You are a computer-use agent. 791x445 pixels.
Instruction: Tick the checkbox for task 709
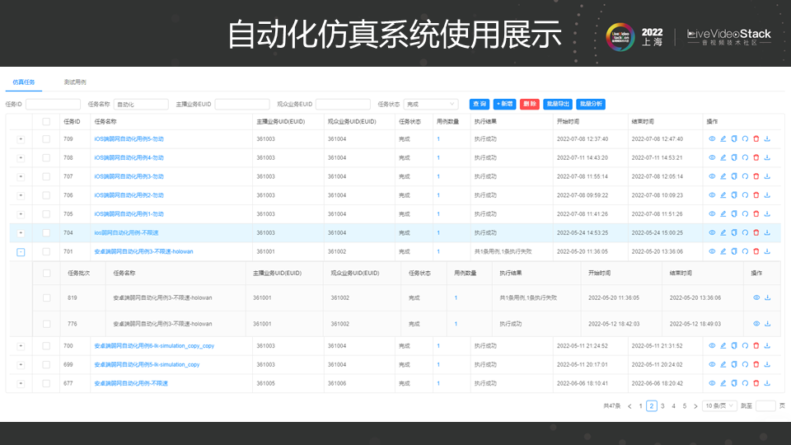(x=46, y=138)
